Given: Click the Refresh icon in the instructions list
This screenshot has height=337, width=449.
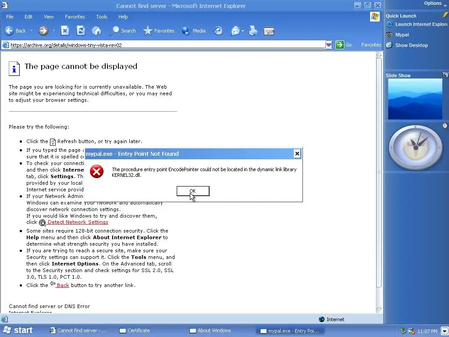Looking at the screenshot, I should (x=53, y=142).
